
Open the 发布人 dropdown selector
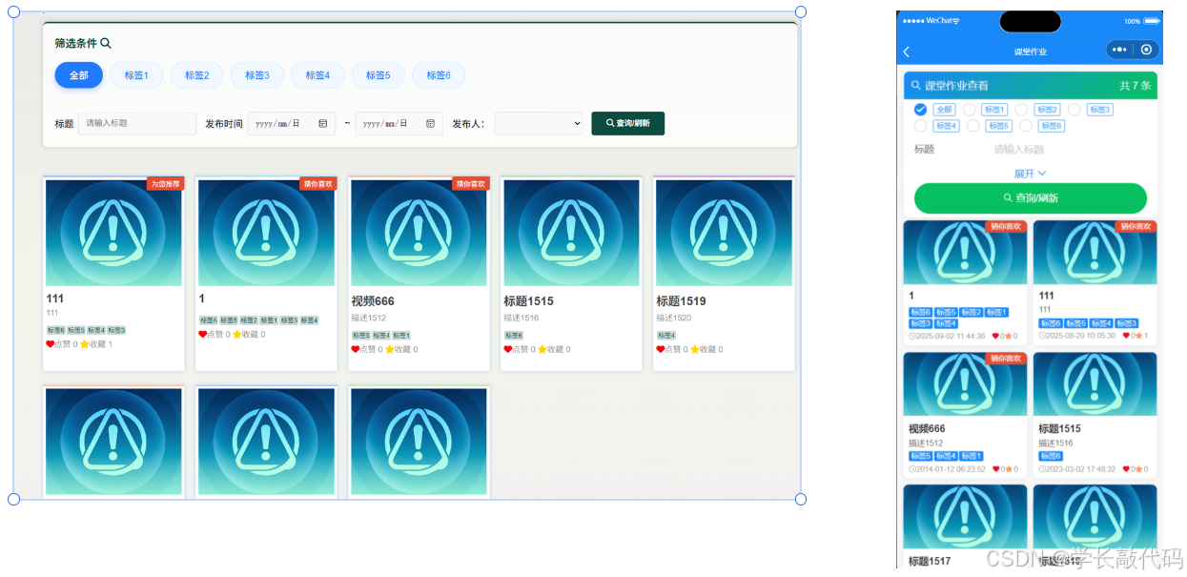[x=539, y=123]
